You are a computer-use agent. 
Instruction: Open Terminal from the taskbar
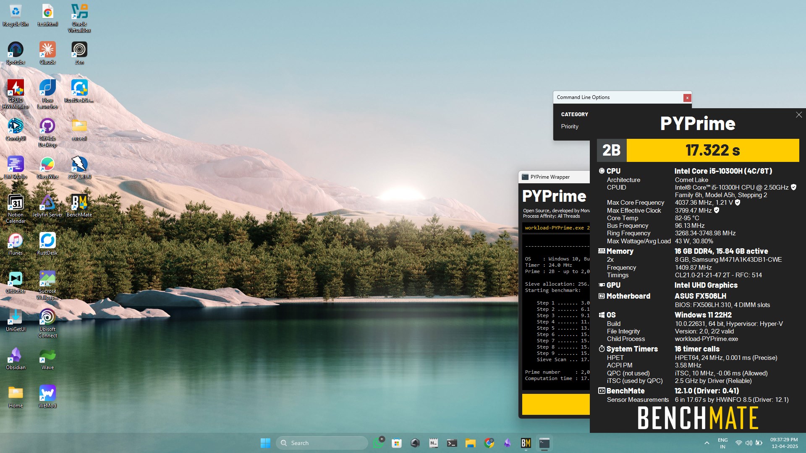[452, 443]
